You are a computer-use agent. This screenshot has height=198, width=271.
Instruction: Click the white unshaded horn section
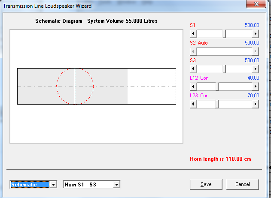coord(152,86)
